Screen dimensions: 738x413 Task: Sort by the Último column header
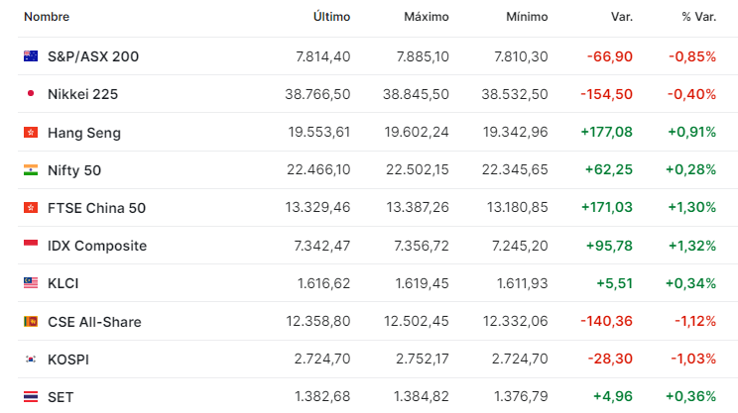click(x=332, y=17)
